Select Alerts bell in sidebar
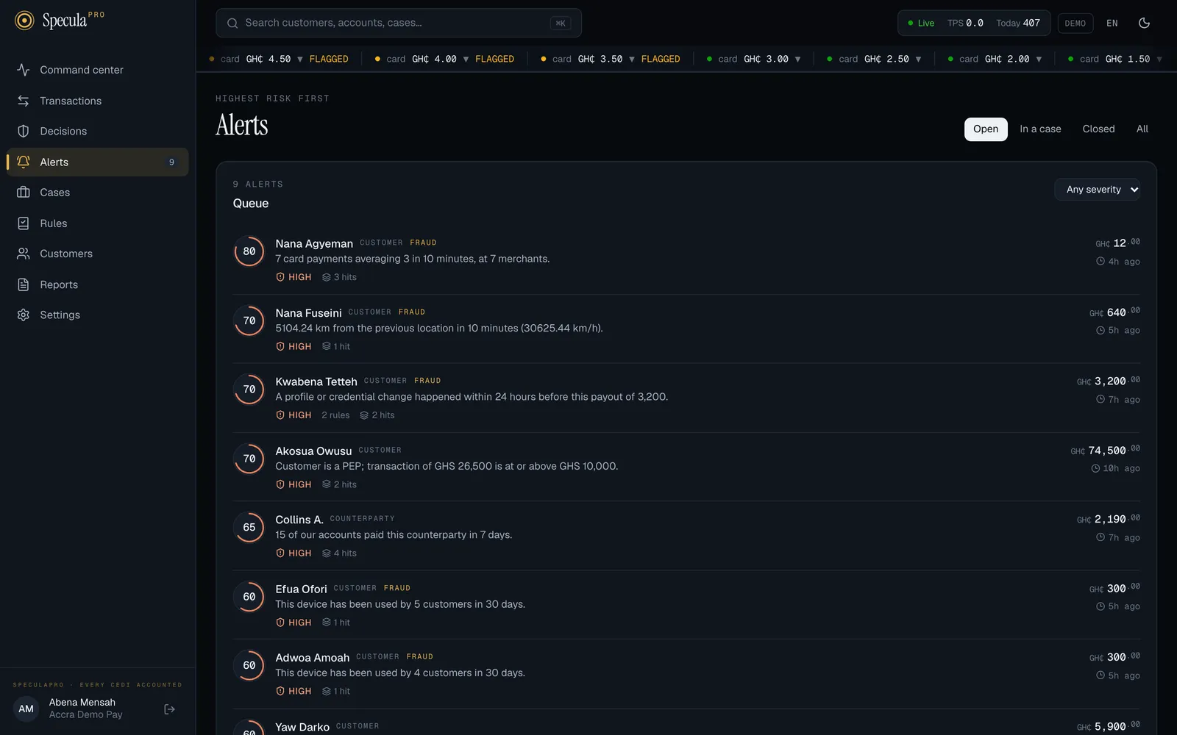 [x=24, y=162]
